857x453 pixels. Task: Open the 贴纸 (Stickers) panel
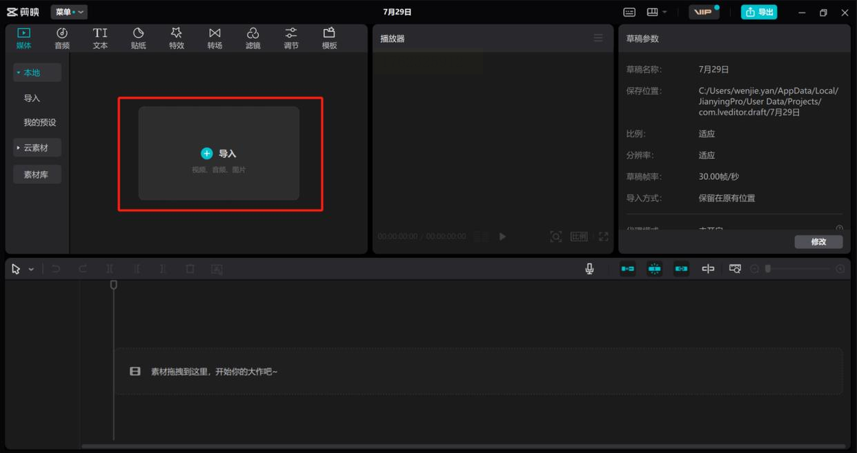pyautogui.click(x=138, y=38)
